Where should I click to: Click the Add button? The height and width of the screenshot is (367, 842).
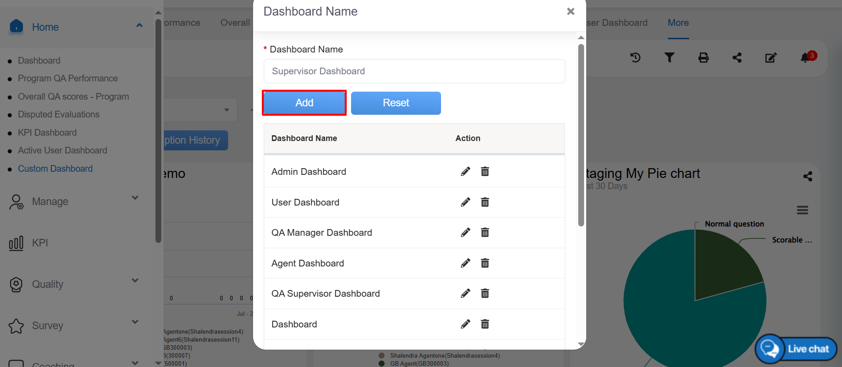(304, 103)
